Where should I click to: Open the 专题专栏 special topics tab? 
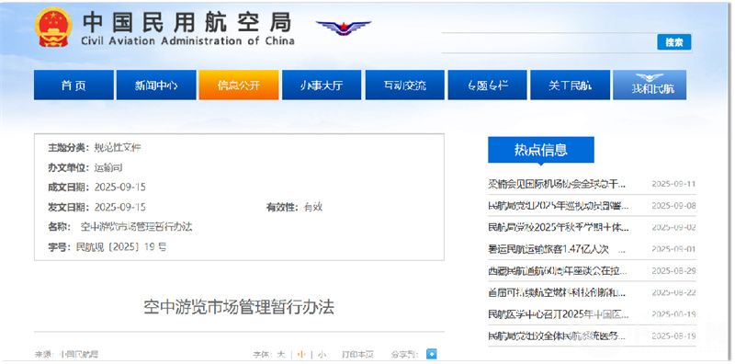(488, 85)
